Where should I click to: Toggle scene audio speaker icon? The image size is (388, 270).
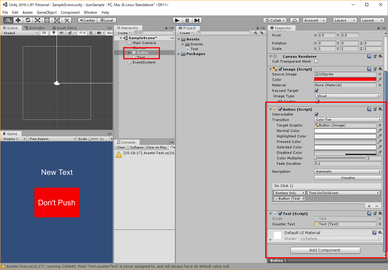coord(61,33)
